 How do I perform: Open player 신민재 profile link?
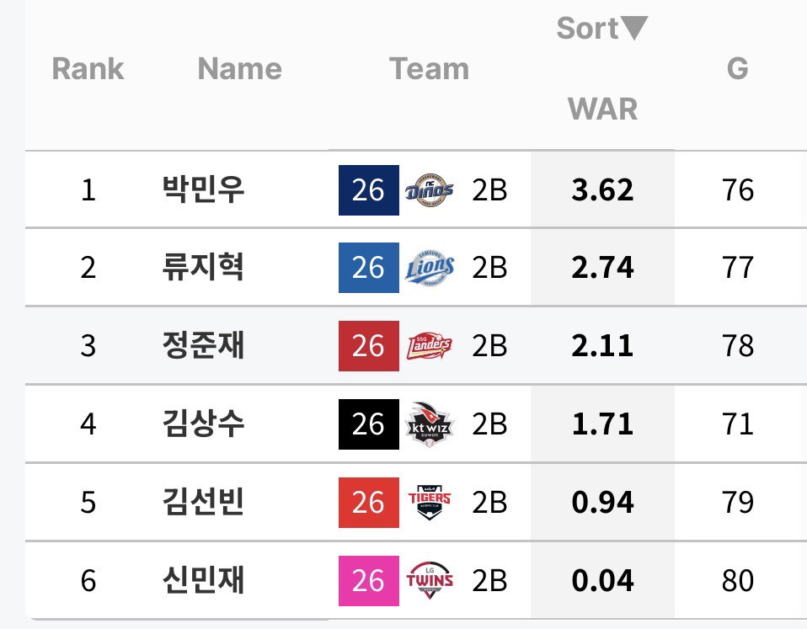(203, 580)
